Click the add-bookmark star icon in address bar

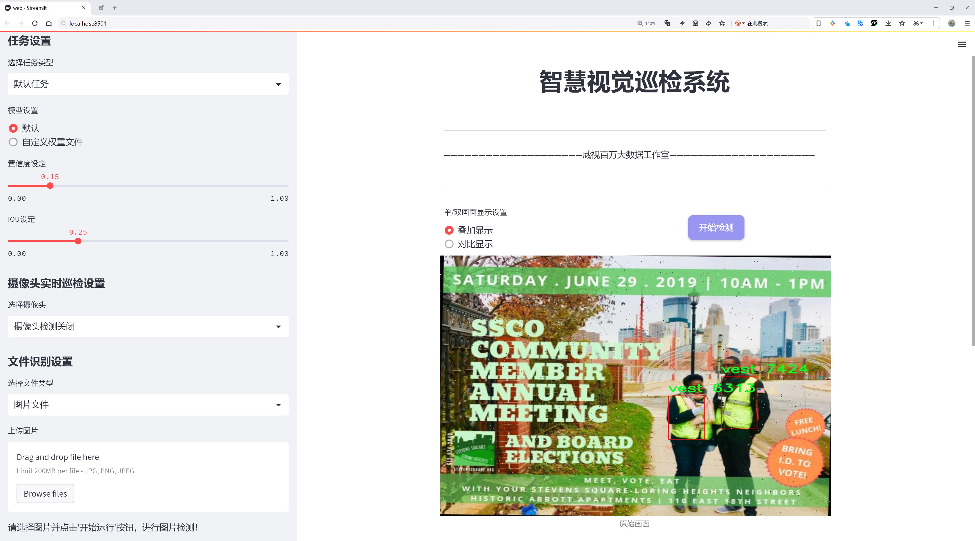722,23
